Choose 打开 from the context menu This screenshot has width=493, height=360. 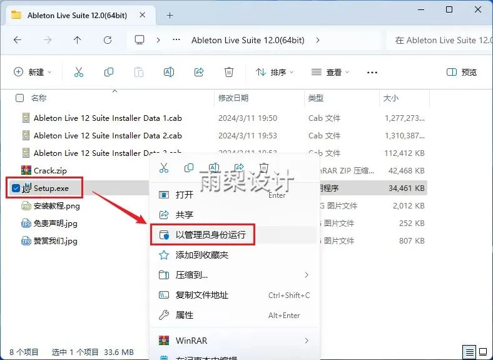pyautogui.click(x=234, y=195)
